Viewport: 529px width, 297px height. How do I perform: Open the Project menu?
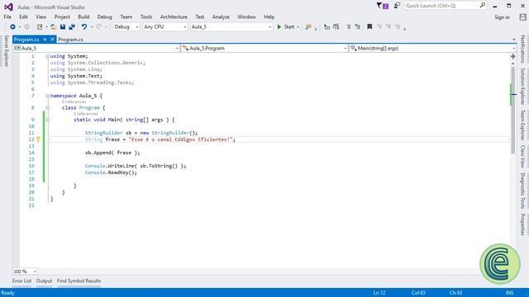pos(62,16)
